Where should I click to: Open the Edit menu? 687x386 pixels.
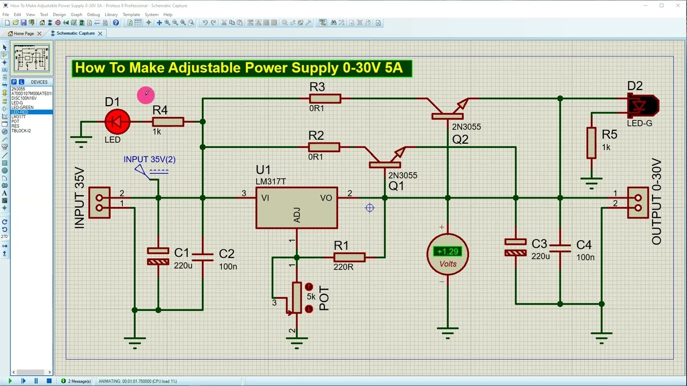click(x=17, y=14)
